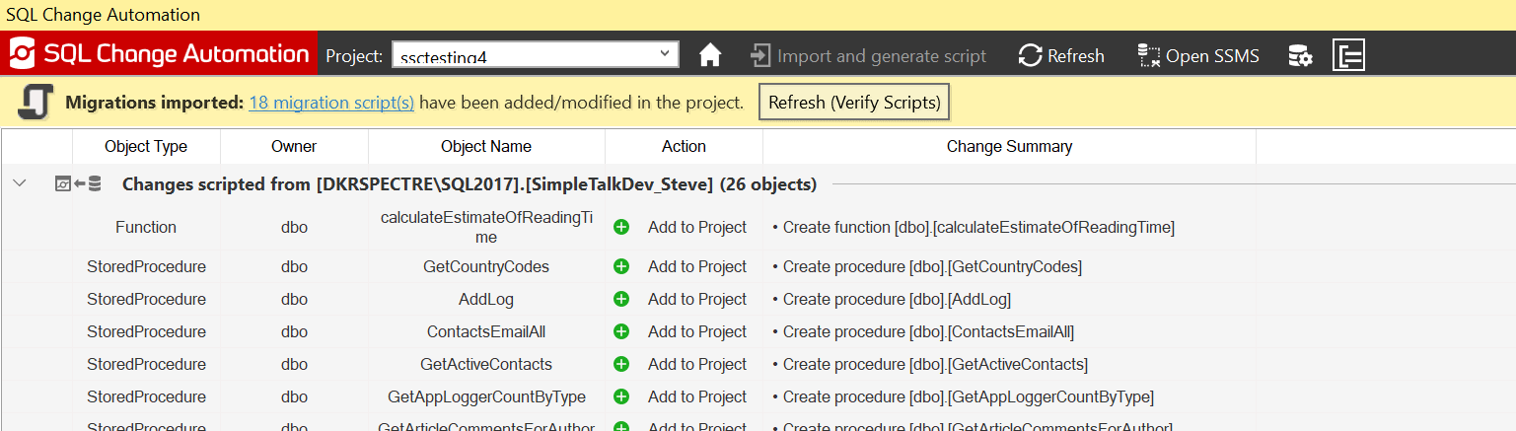This screenshot has width=1516, height=431.
Task: Click the Action column header
Action: pos(684,146)
